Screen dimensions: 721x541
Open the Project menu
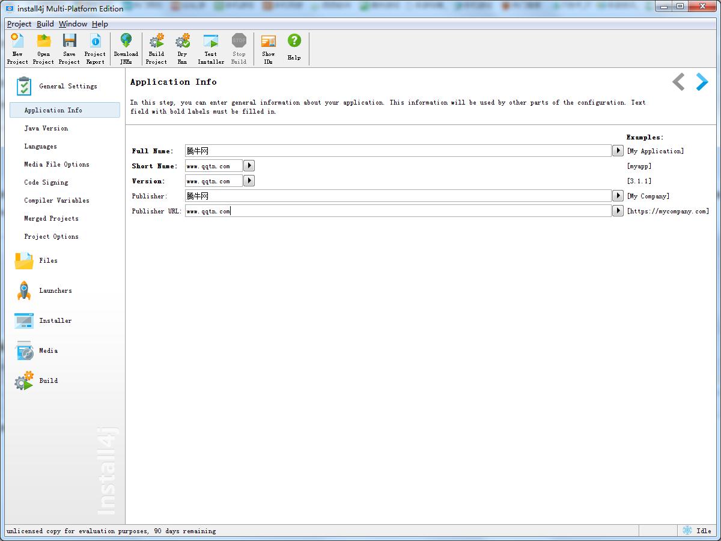point(19,24)
